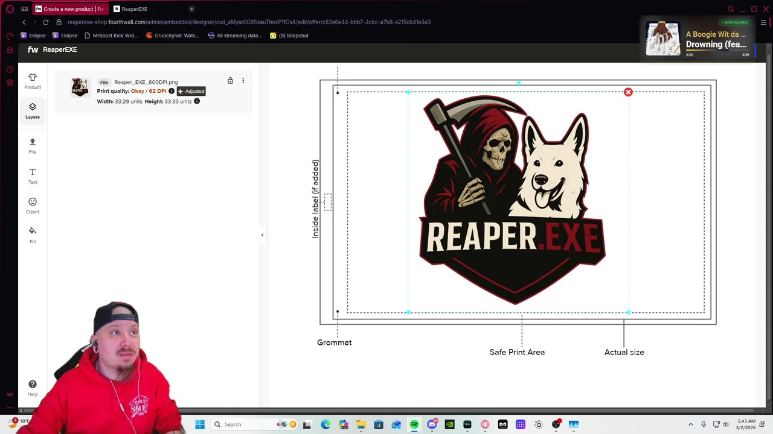Click the Fourthwall fw logo
Image resolution: width=773 pixels, height=434 pixels.
point(33,49)
